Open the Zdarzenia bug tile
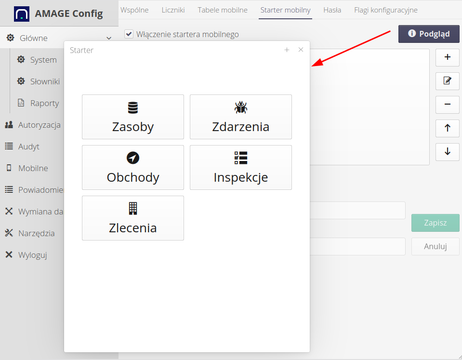 coord(241,117)
